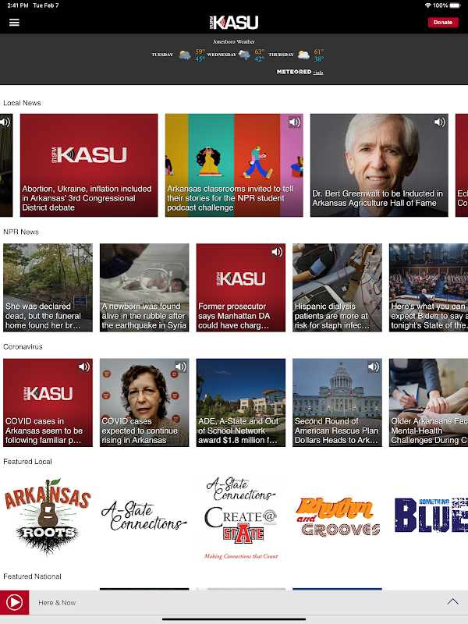Tap audio icon on COVID cases KASU card
Viewport: 468px width, 624px height.
pos(84,367)
